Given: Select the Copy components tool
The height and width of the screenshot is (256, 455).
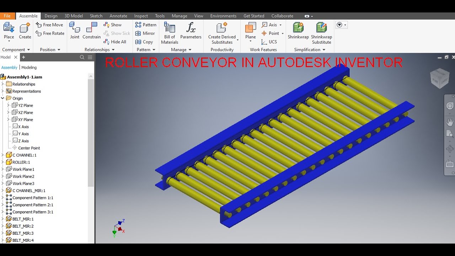Looking at the screenshot, I should coord(144,42).
